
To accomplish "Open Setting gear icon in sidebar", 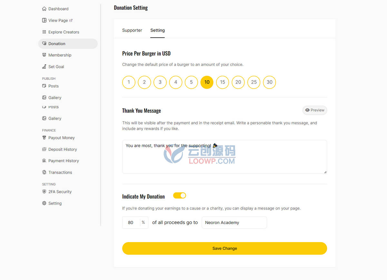I will [44, 203].
